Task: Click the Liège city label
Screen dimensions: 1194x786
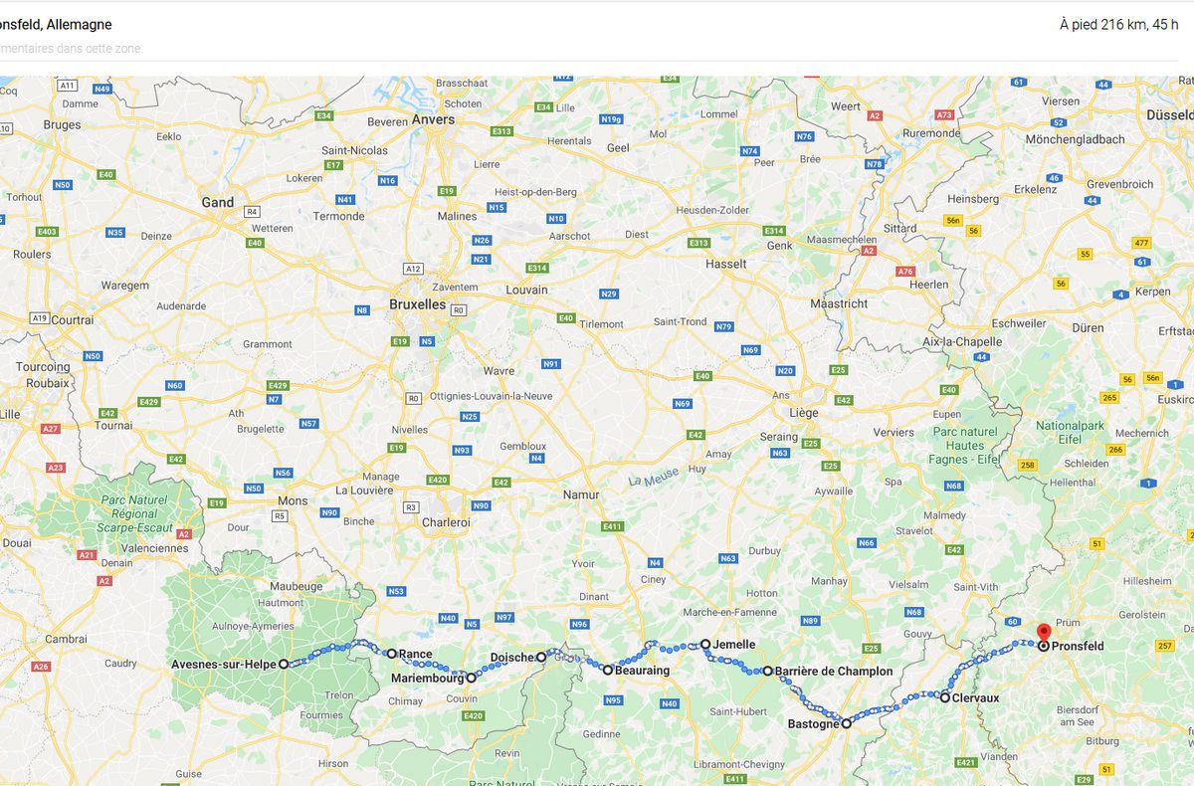Action: (x=803, y=412)
